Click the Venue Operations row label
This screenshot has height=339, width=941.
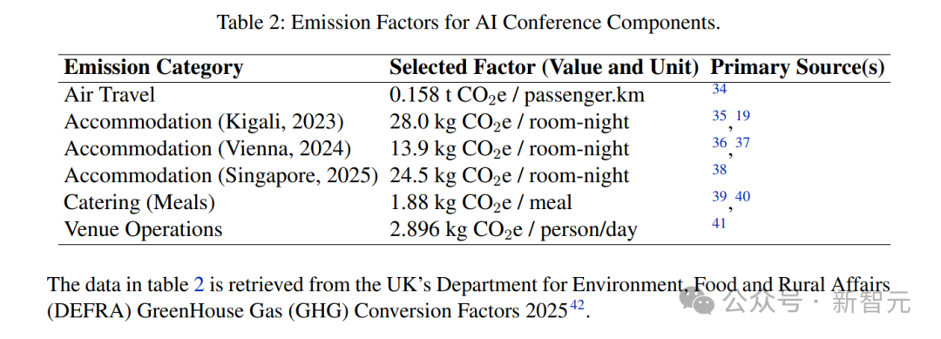point(143,230)
